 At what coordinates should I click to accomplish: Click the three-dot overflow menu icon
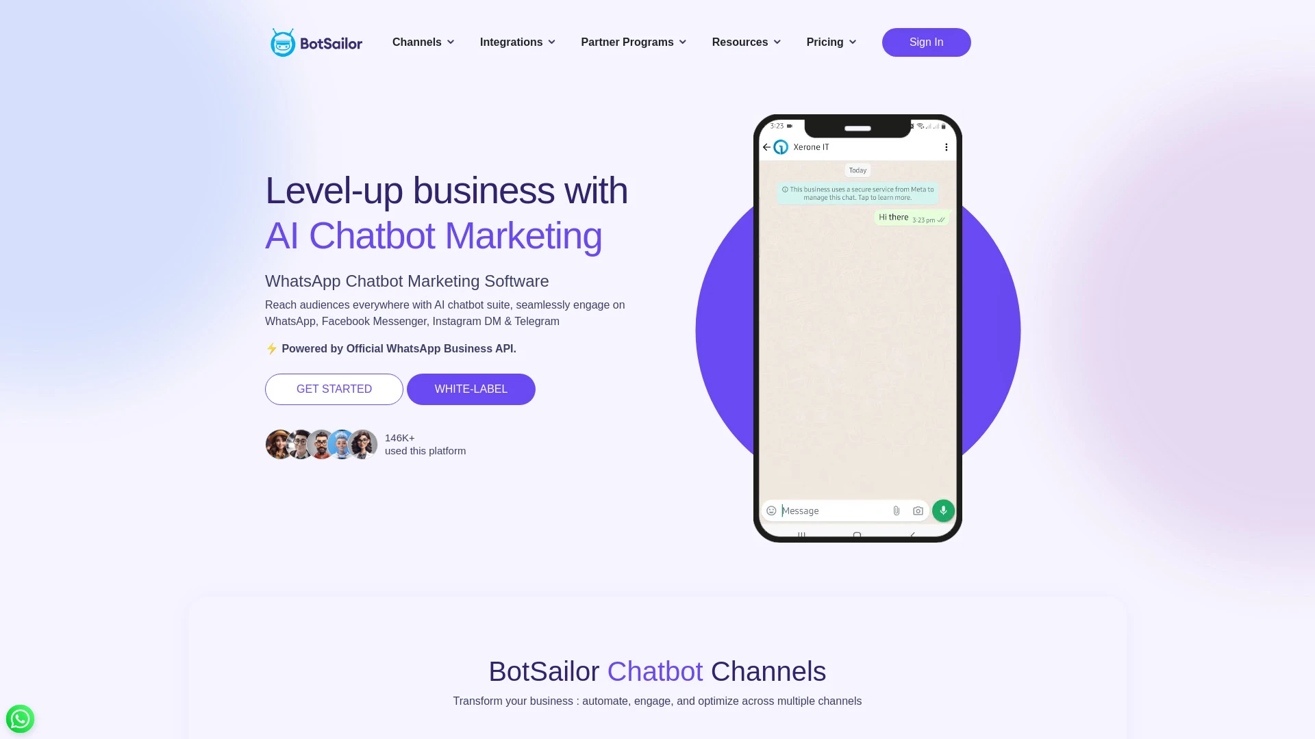[947, 147]
